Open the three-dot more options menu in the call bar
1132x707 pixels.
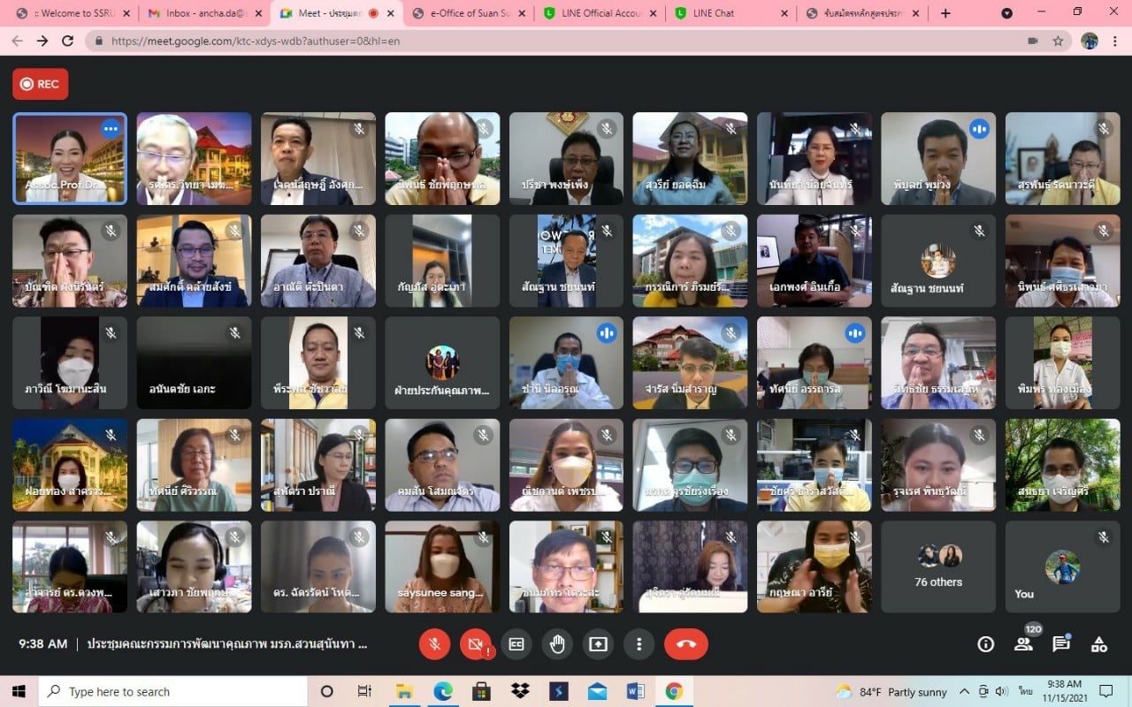click(x=639, y=644)
